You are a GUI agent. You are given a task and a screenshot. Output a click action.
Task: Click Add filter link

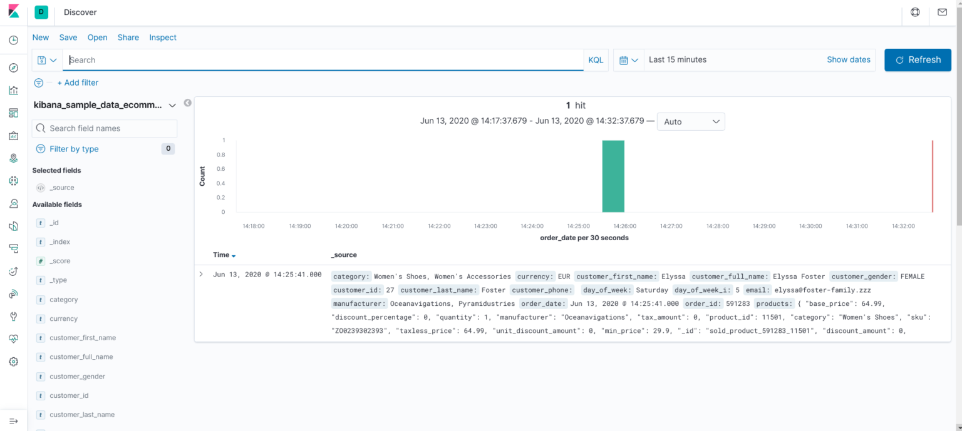[78, 82]
